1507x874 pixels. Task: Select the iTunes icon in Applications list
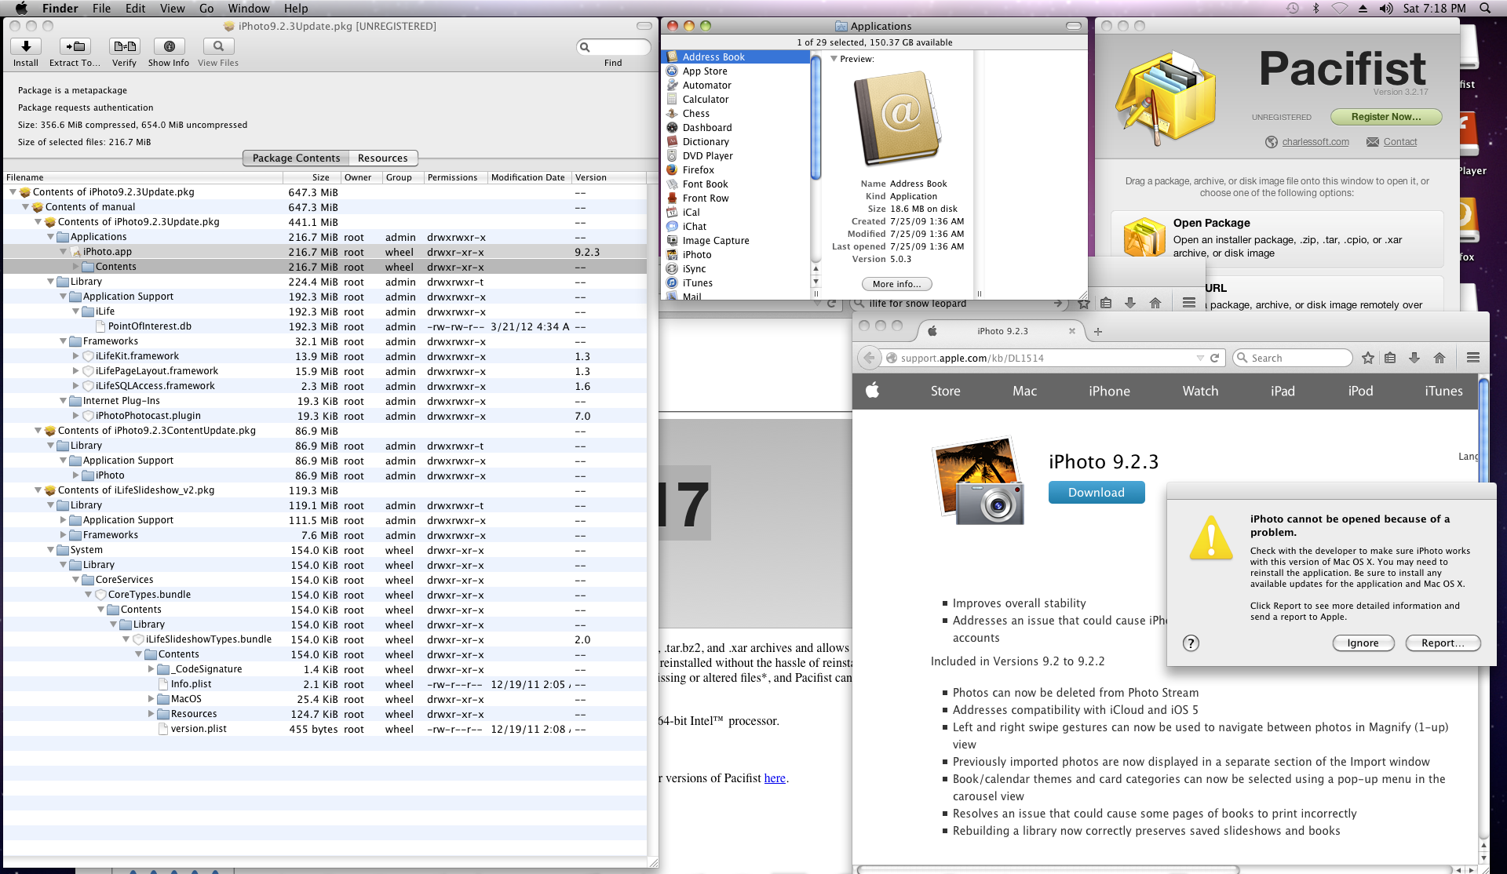672,282
